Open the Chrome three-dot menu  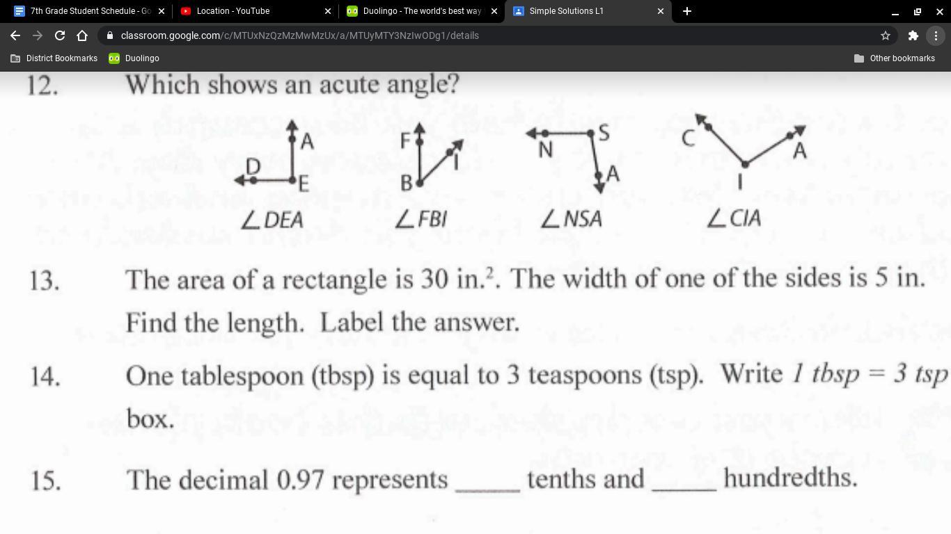point(936,35)
